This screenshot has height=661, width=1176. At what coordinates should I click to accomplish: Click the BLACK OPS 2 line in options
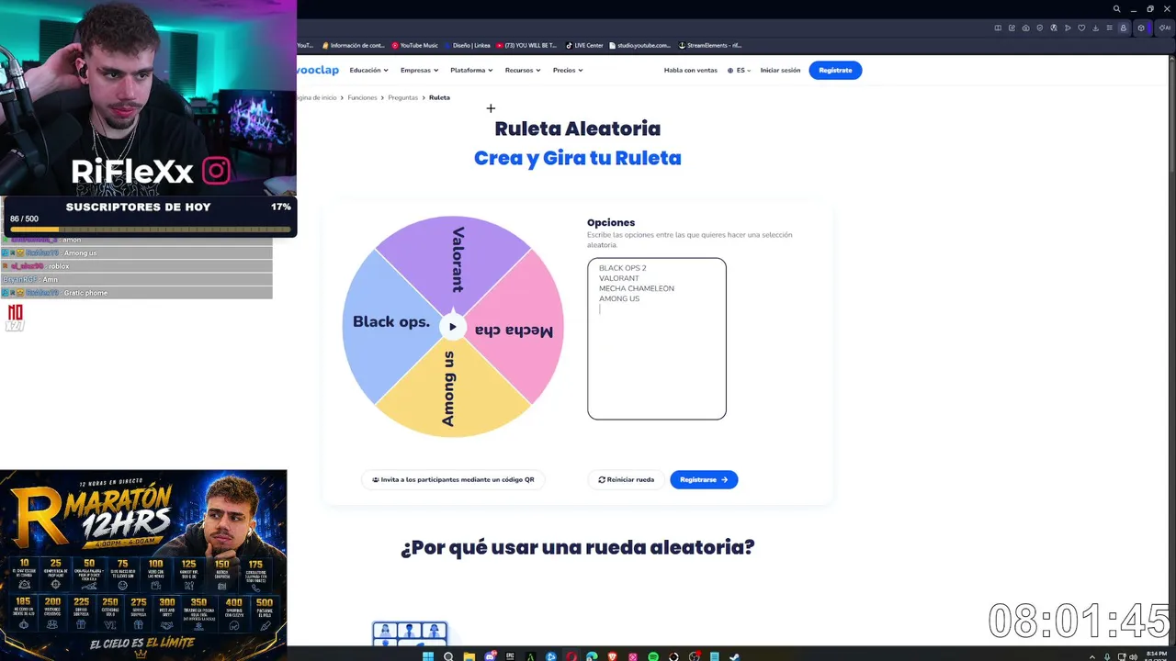pyautogui.click(x=623, y=268)
